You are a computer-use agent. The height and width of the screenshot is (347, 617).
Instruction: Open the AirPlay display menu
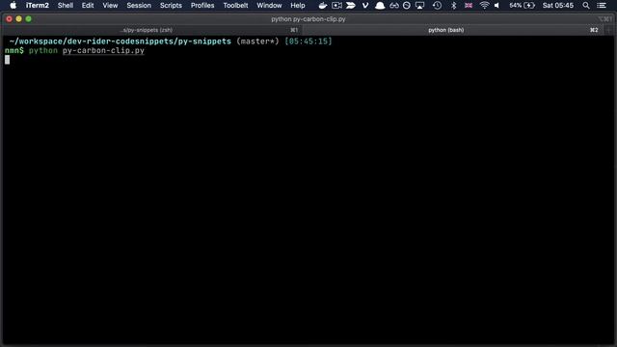click(x=420, y=6)
